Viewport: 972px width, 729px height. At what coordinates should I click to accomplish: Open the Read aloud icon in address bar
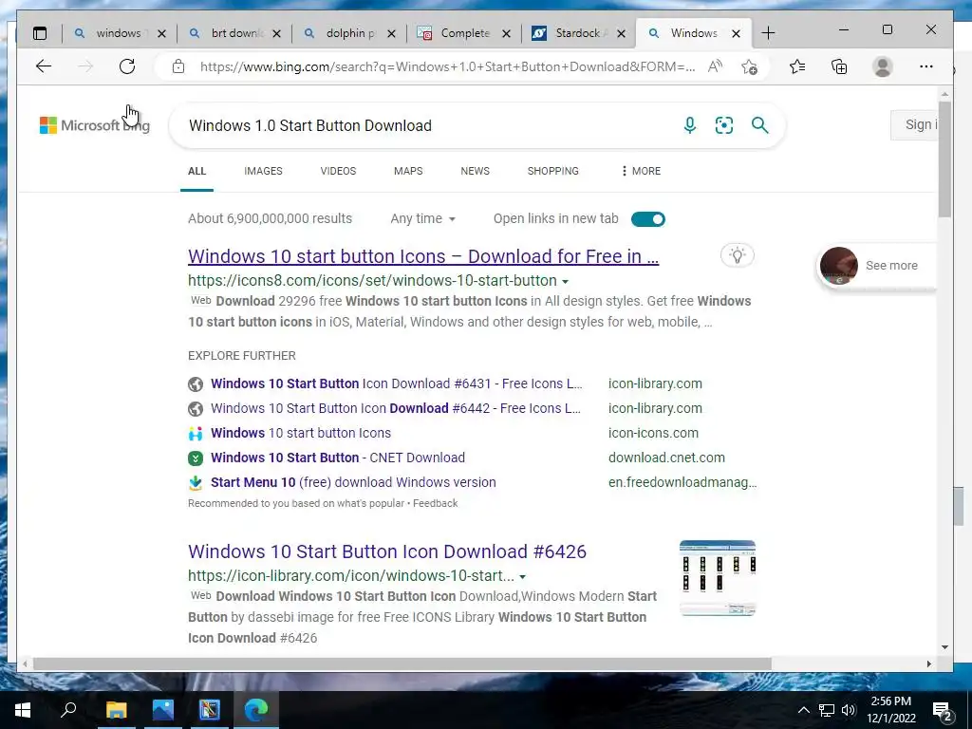click(715, 66)
